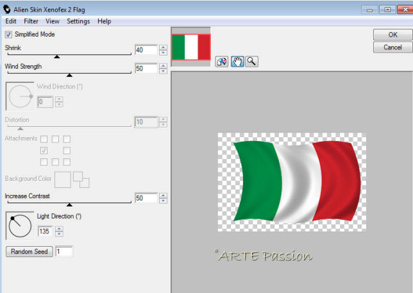Click the waving flag in preview area
The width and height of the screenshot is (413, 293).
coord(297,182)
